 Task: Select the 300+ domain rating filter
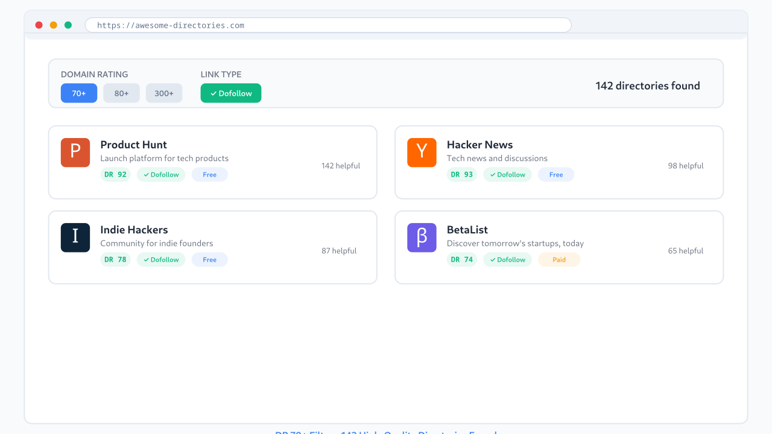click(163, 93)
